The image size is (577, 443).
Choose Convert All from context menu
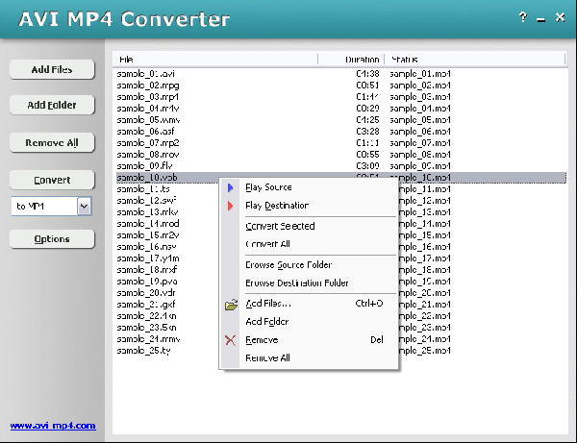pos(267,244)
